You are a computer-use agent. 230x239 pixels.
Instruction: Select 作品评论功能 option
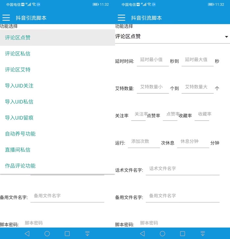coord(57,165)
